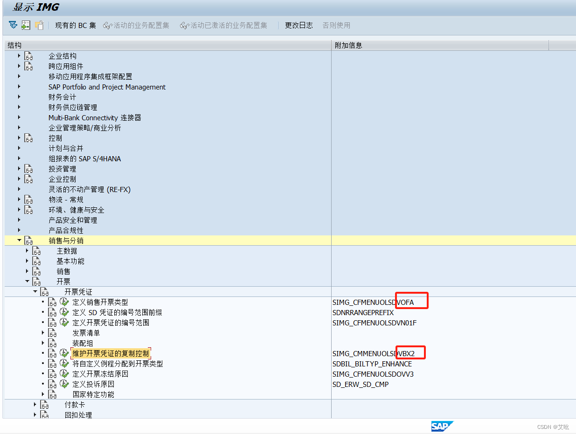Open documentation icon for 国家特定功能
576x434 pixels.
[53, 394]
